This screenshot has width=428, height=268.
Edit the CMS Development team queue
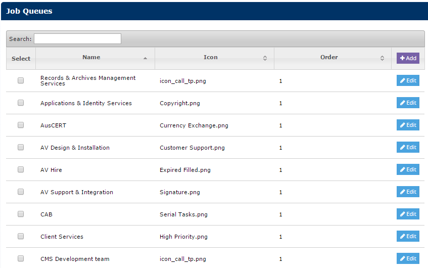coord(408,258)
